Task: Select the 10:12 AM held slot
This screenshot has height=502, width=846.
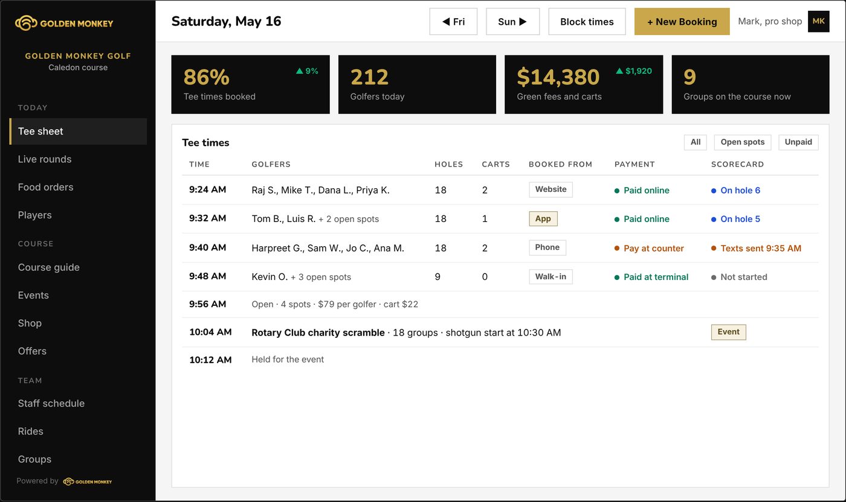Action: 500,360
